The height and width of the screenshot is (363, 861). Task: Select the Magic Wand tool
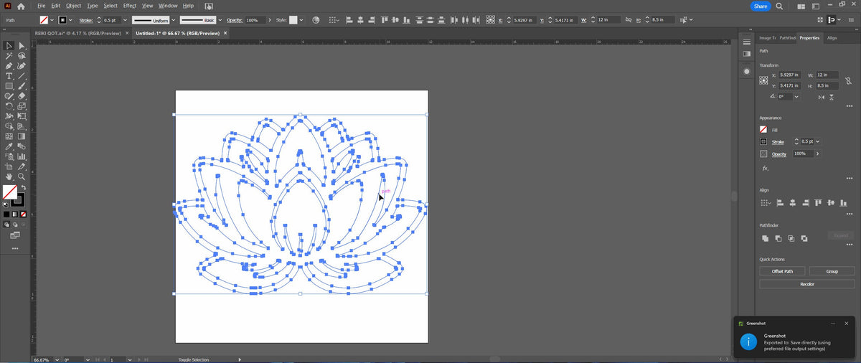click(x=9, y=56)
